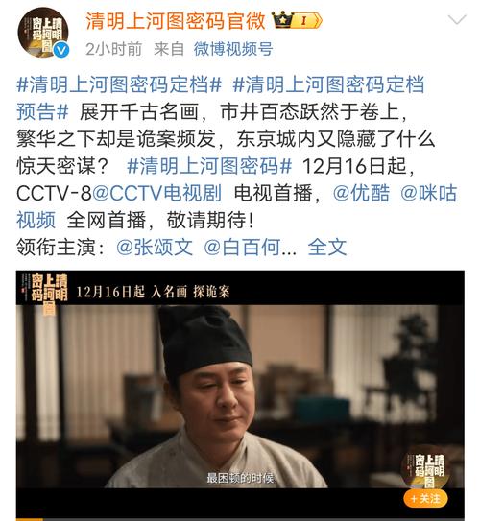Click the show logo in the video's top-left
Image resolution: width=480 pixels, height=521 pixels.
click(45, 294)
